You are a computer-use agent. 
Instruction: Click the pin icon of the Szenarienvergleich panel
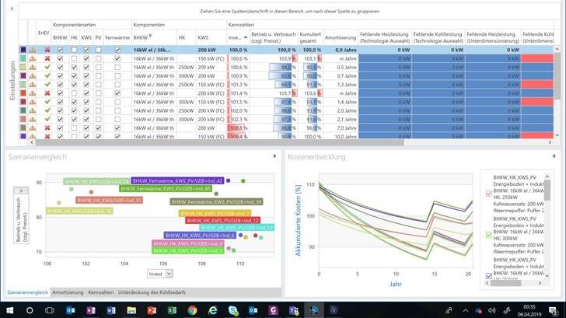(274, 156)
